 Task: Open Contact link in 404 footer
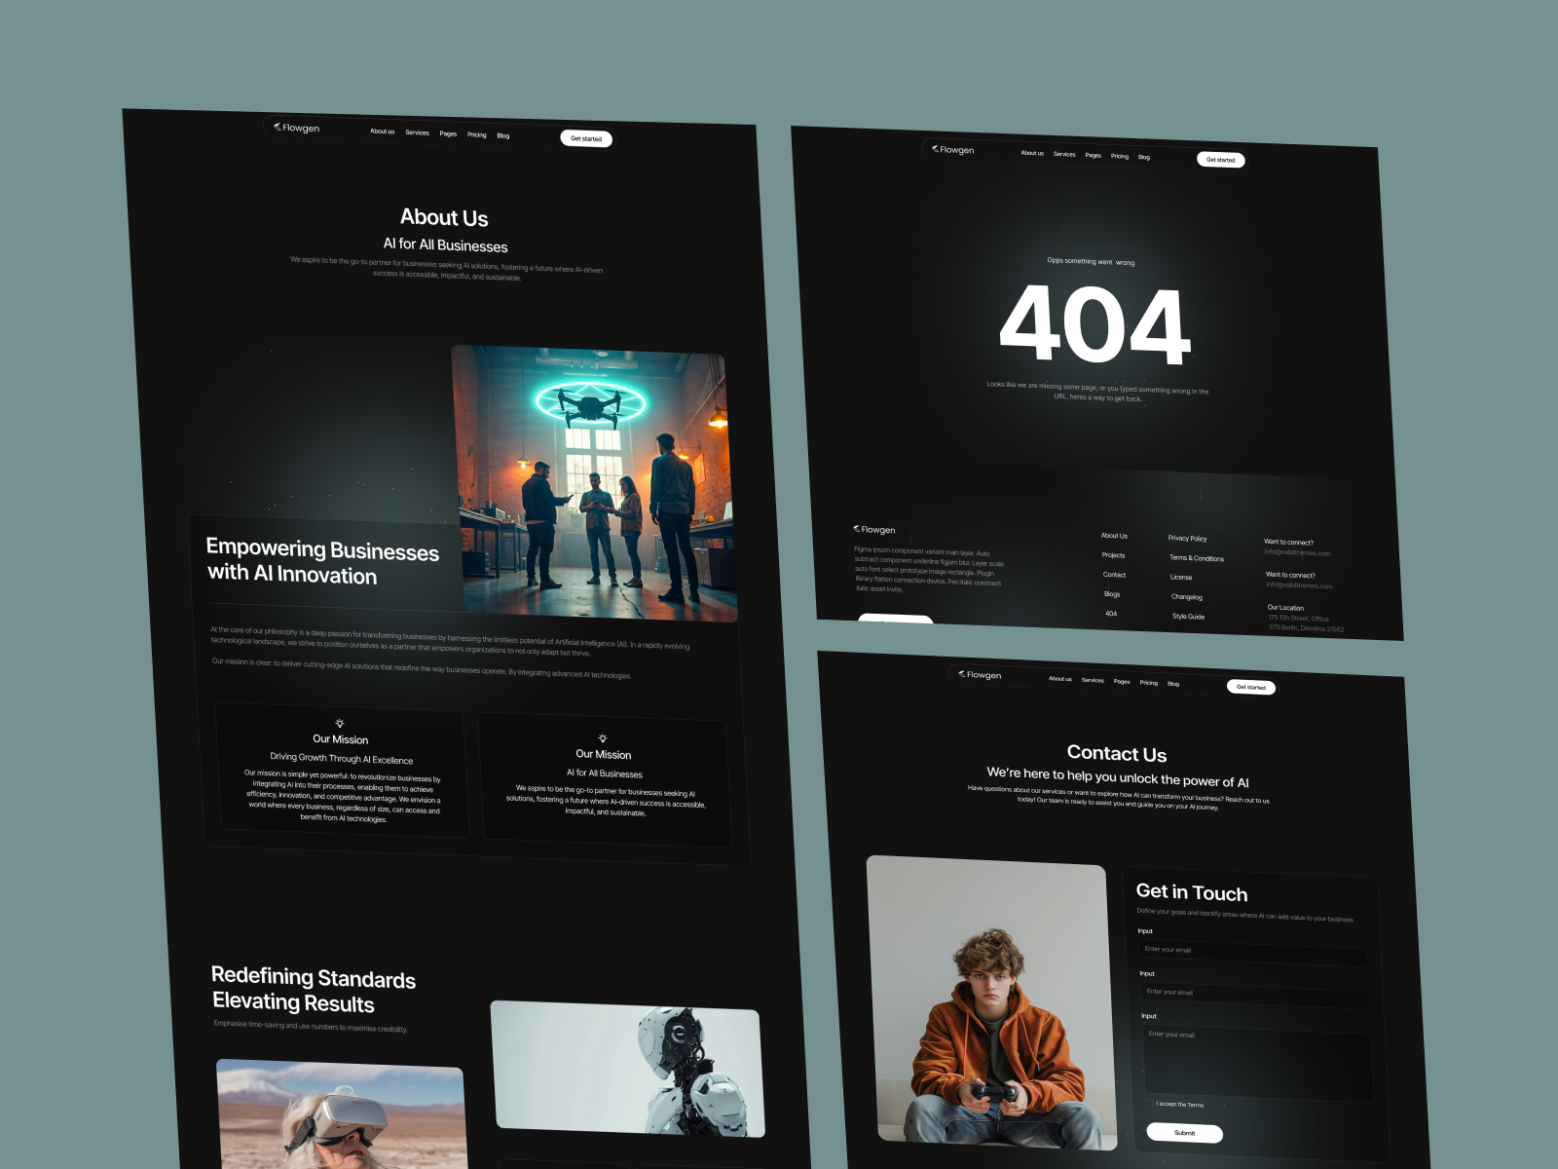tap(1114, 575)
